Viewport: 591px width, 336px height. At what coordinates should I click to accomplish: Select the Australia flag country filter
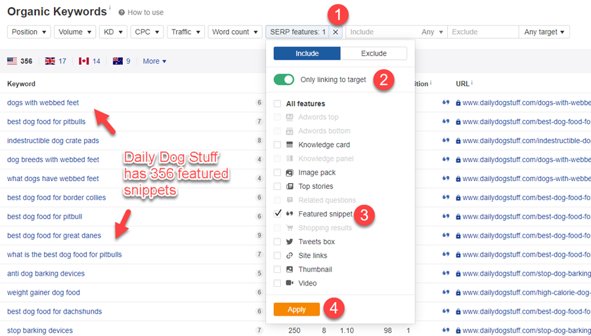[118, 61]
